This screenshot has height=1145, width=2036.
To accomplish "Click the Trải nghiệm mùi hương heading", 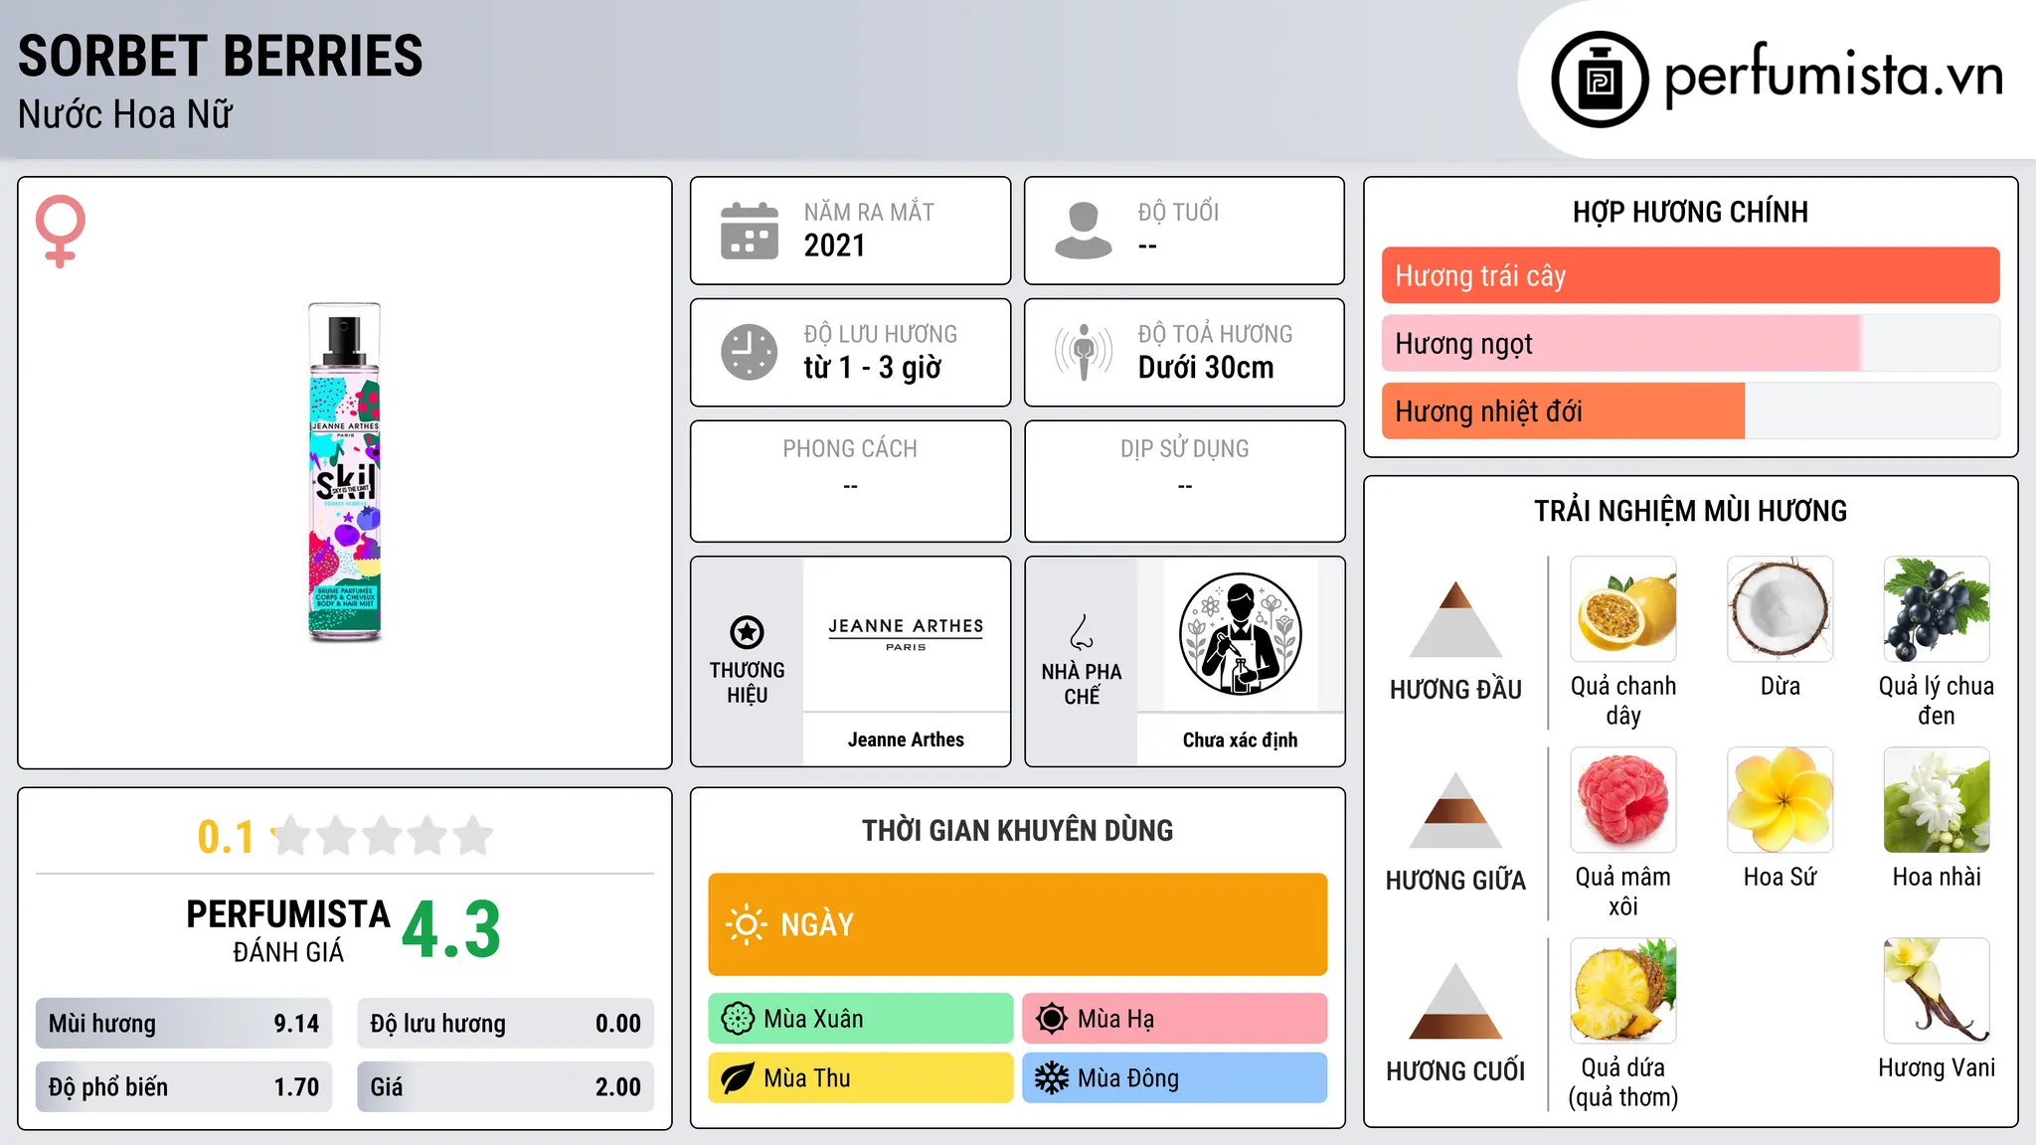I will (x=1690, y=511).
